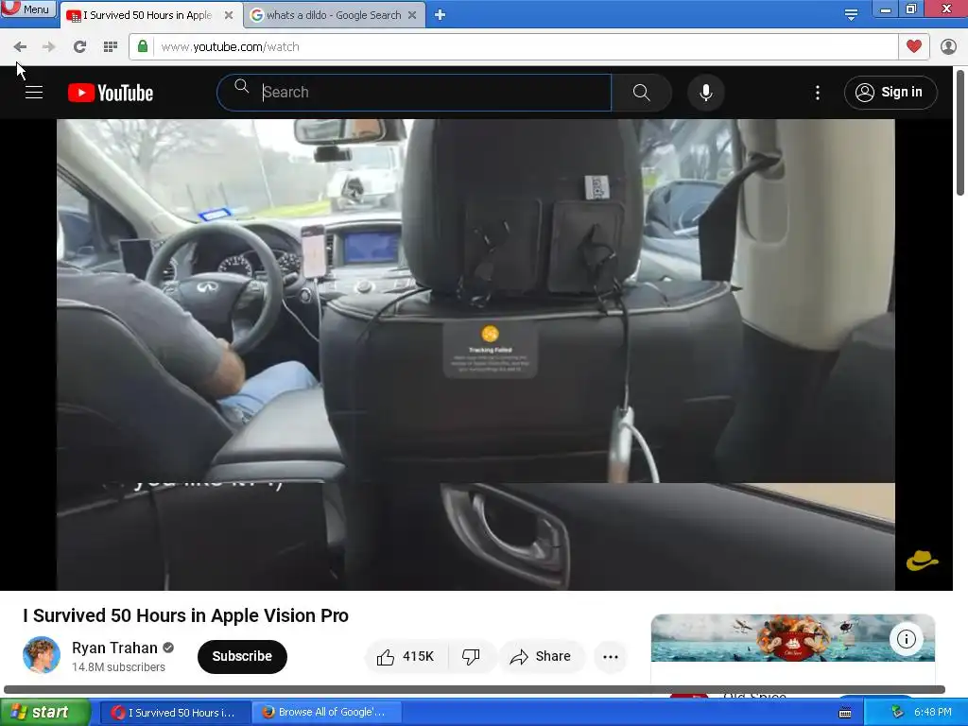The height and width of the screenshot is (726, 968).
Task: Open a new tab with the plus icon
Action: [x=440, y=15]
